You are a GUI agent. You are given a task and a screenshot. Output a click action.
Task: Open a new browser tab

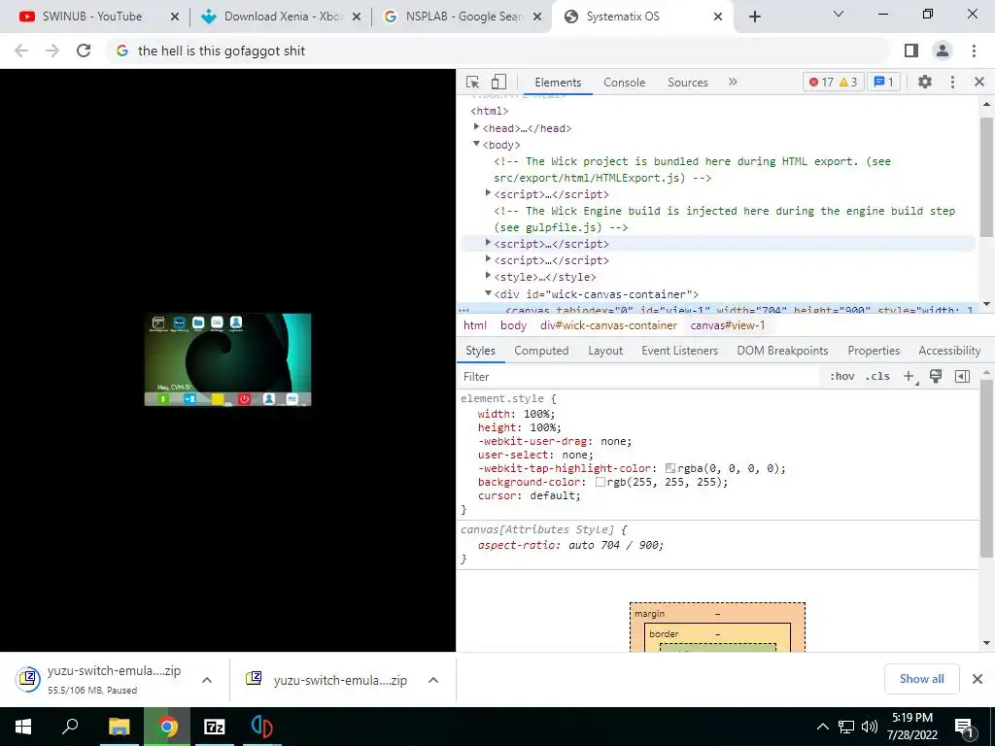tap(754, 17)
